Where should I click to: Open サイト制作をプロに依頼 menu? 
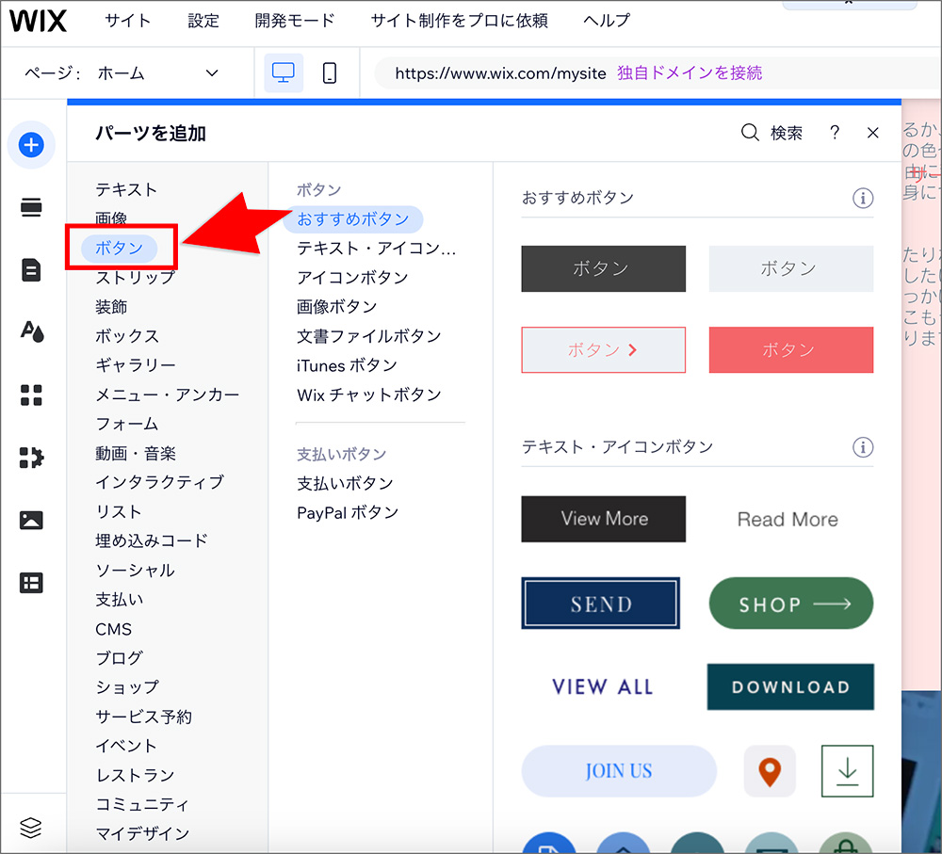(x=459, y=21)
